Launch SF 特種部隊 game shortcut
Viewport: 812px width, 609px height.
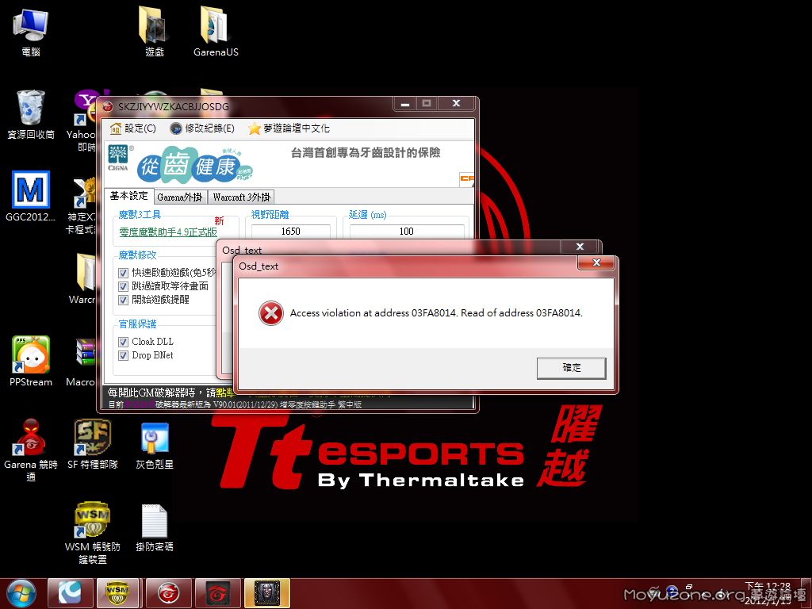coord(93,444)
